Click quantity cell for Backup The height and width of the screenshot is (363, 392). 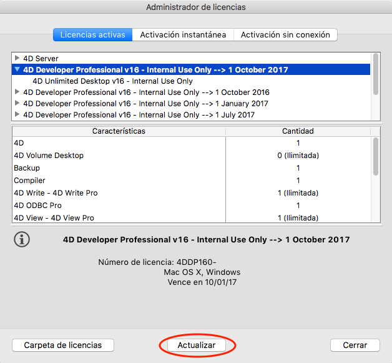pos(298,168)
